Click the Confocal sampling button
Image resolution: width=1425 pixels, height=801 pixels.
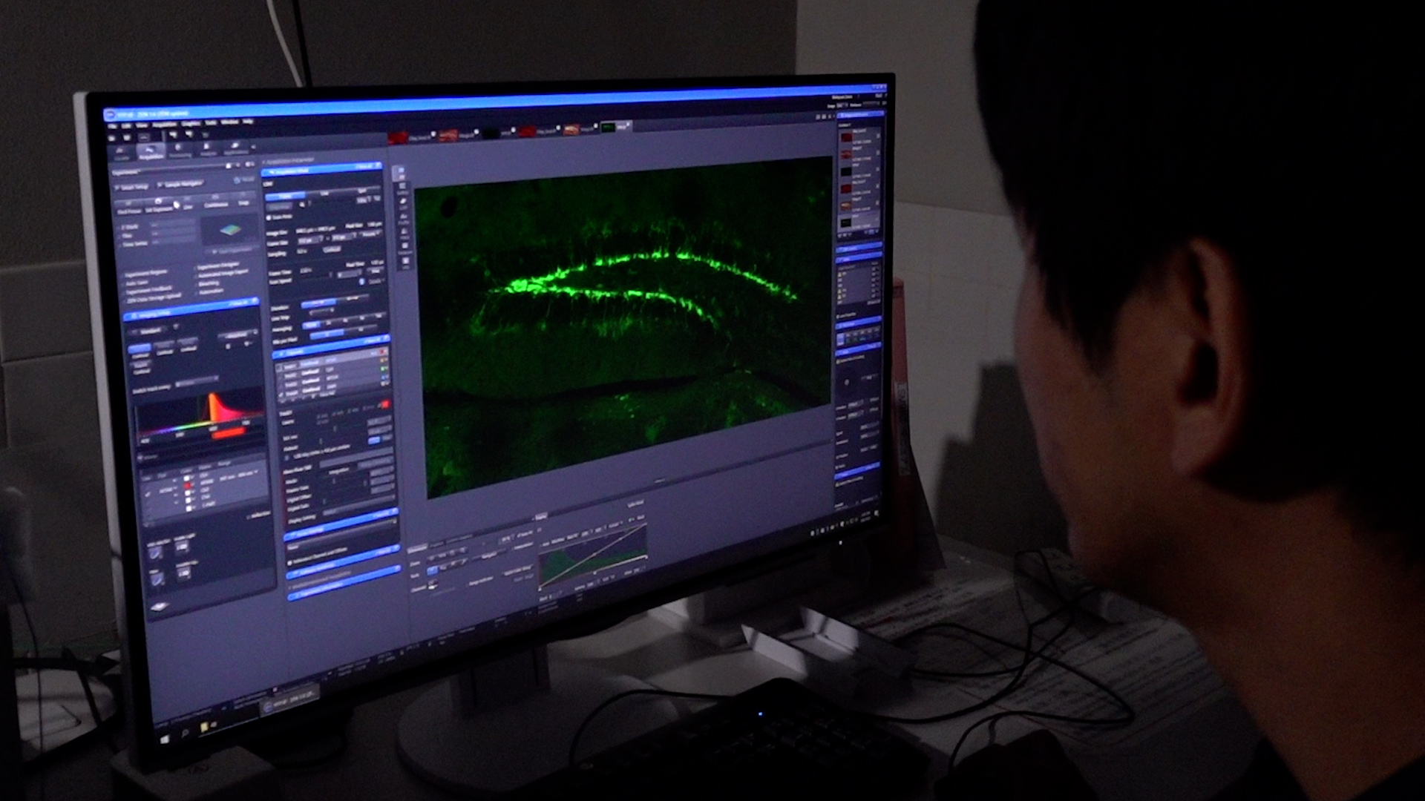pyautogui.click(x=332, y=249)
